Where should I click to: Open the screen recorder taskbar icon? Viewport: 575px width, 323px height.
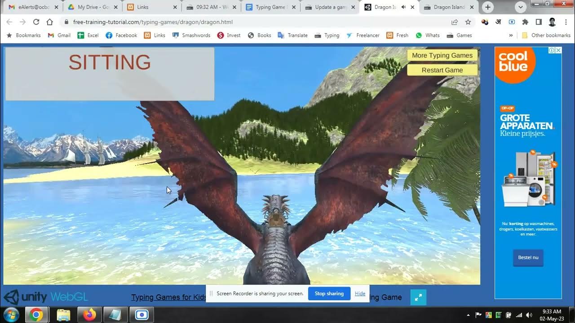[142, 315]
